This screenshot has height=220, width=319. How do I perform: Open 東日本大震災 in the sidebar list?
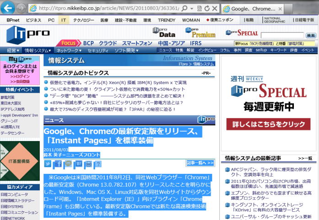tap(11, 103)
